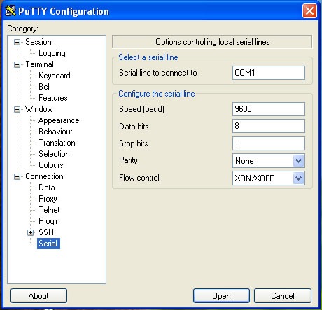322x310 pixels.
Task: Click the 'Stop bits' label
Action: click(134, 143)
